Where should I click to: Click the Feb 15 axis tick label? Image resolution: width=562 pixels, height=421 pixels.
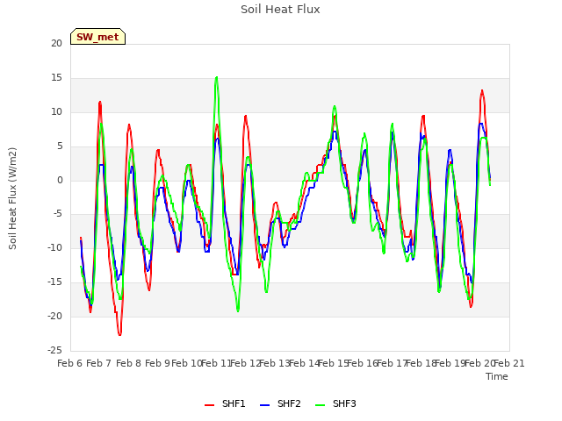(334, 364)
